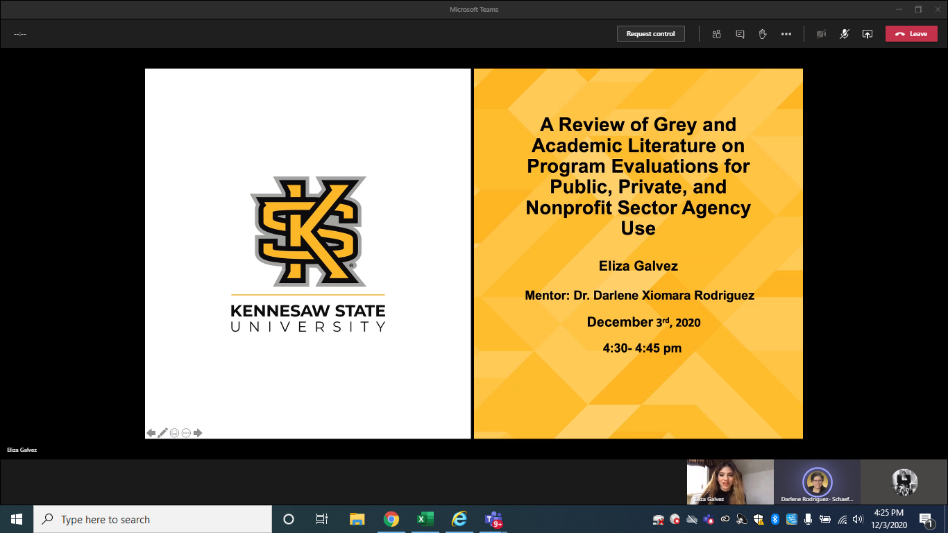
Task: Leave the Teams meeting
Action: pyautogui.click(x=911, y=34)
